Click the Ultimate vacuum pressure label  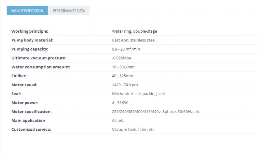(x=39, y=58)
